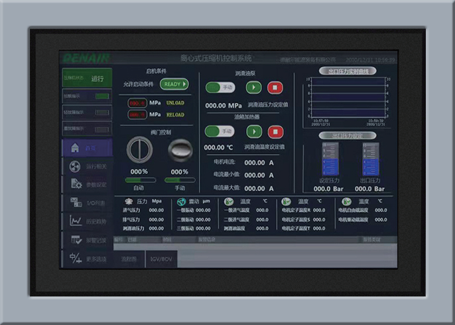The height and width of the screenshot is (325, 455).
Task: Open the alarm records sidebar page
Action: [x=87, y=239]
